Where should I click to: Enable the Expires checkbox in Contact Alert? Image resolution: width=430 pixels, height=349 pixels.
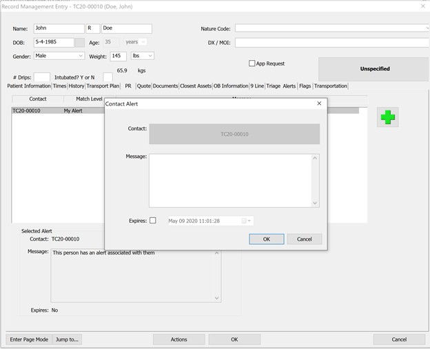pos(153,221)
